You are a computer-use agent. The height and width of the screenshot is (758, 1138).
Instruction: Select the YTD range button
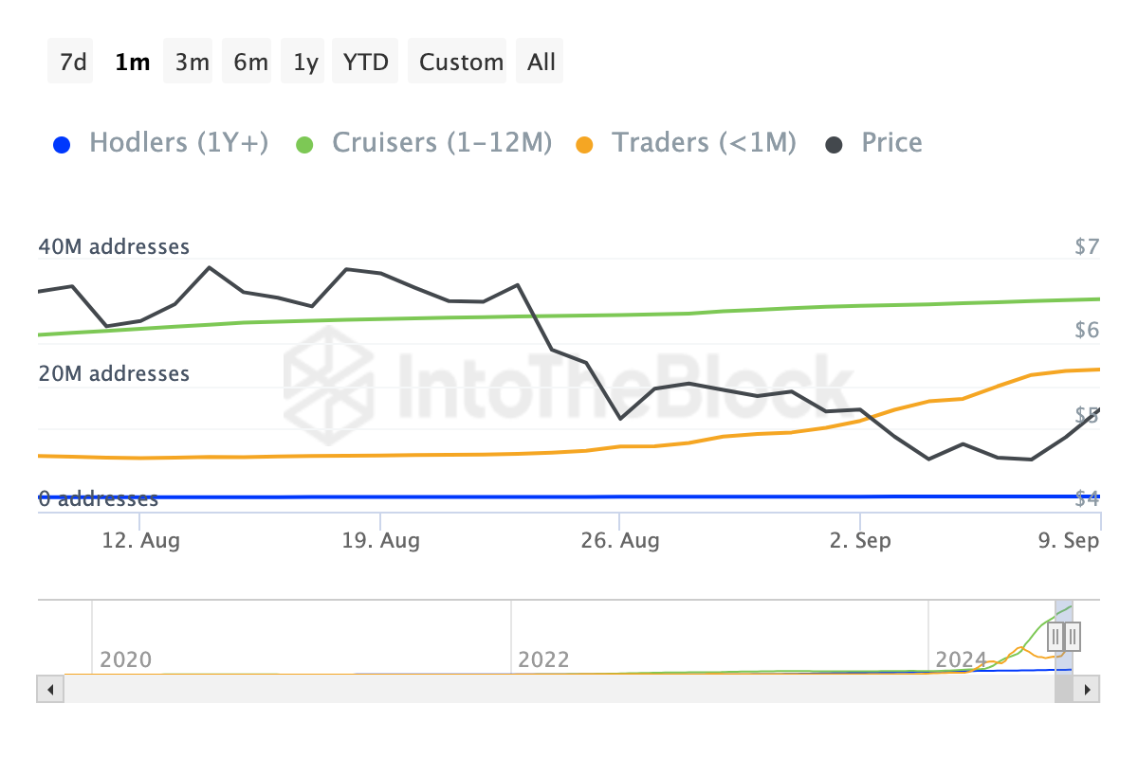366,63
